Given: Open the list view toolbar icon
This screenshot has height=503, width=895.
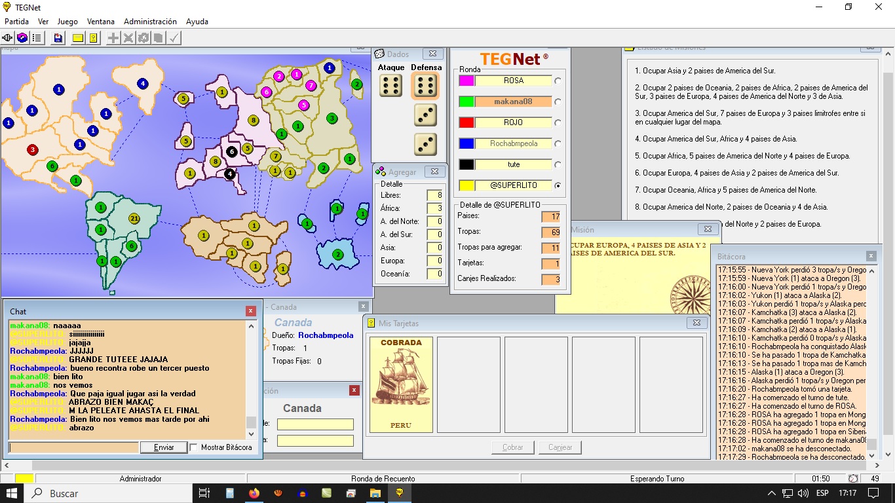Looking at the screenshot, I should click(x=37, y=38).
